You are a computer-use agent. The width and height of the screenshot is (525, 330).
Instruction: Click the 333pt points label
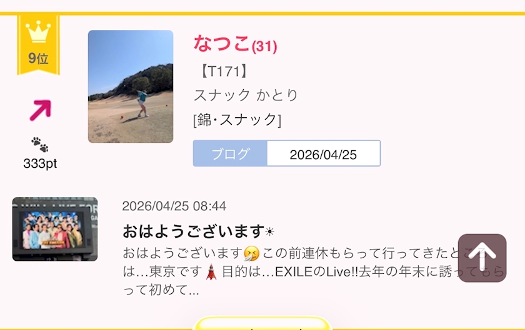(x=40, y=163)
